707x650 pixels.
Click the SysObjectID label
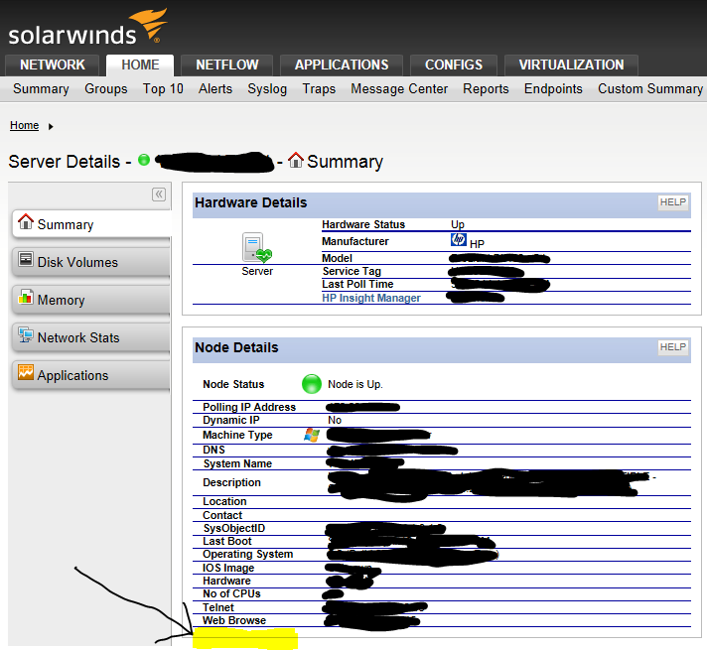234,528
